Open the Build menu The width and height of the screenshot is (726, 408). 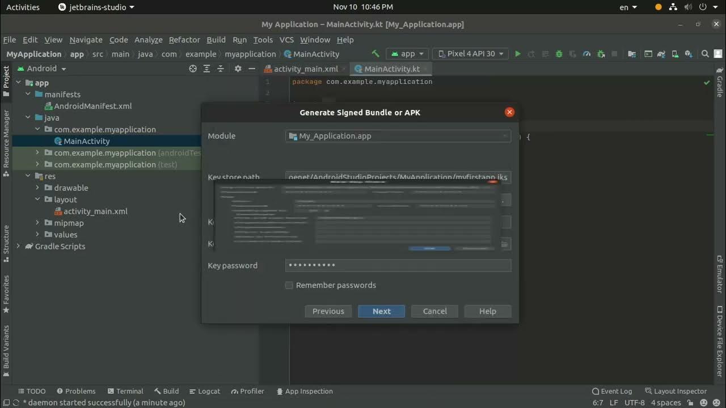click(x=216, y=40)
